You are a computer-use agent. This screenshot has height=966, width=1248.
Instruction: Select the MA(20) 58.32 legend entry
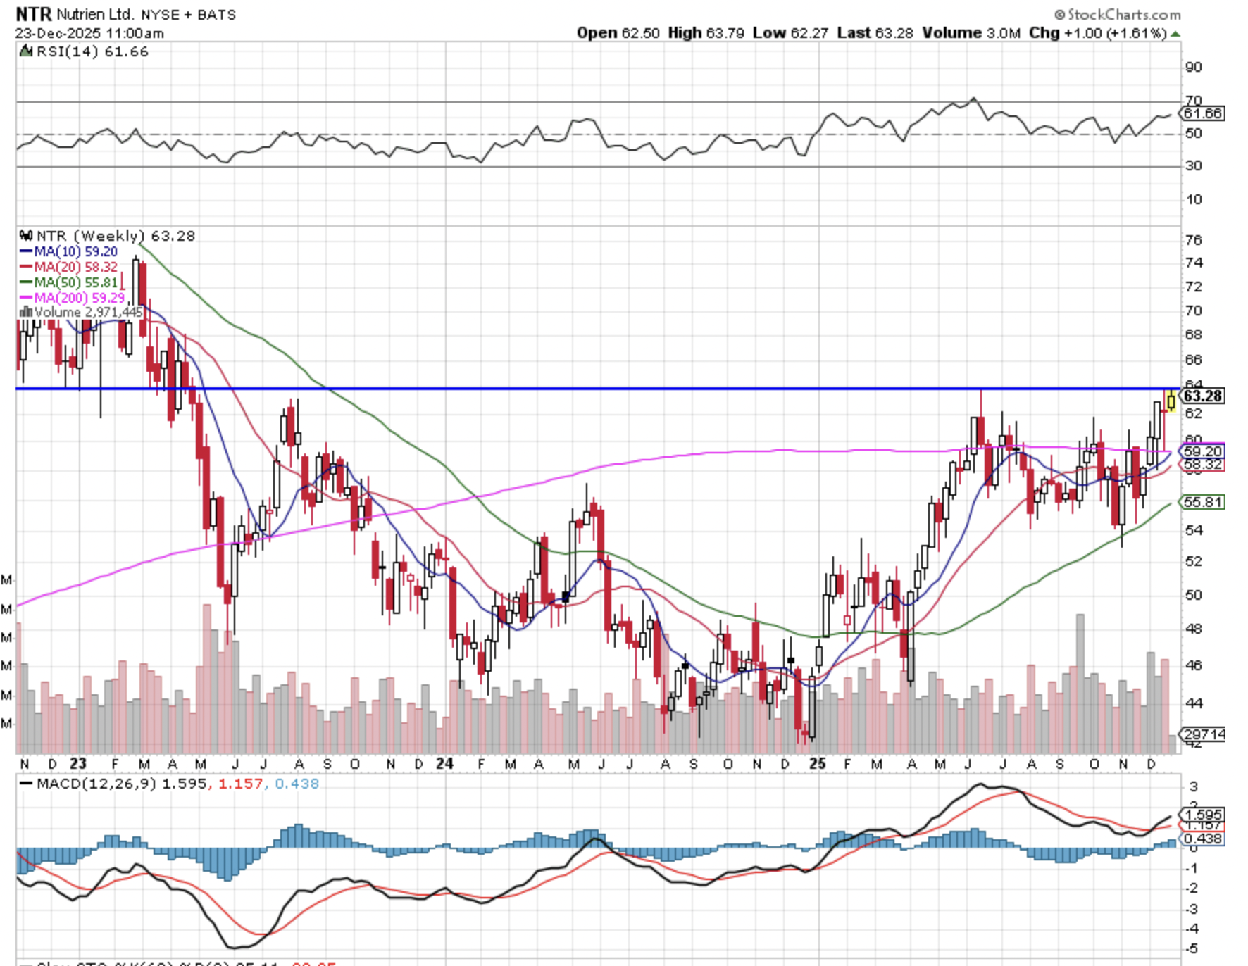[69, 268]
